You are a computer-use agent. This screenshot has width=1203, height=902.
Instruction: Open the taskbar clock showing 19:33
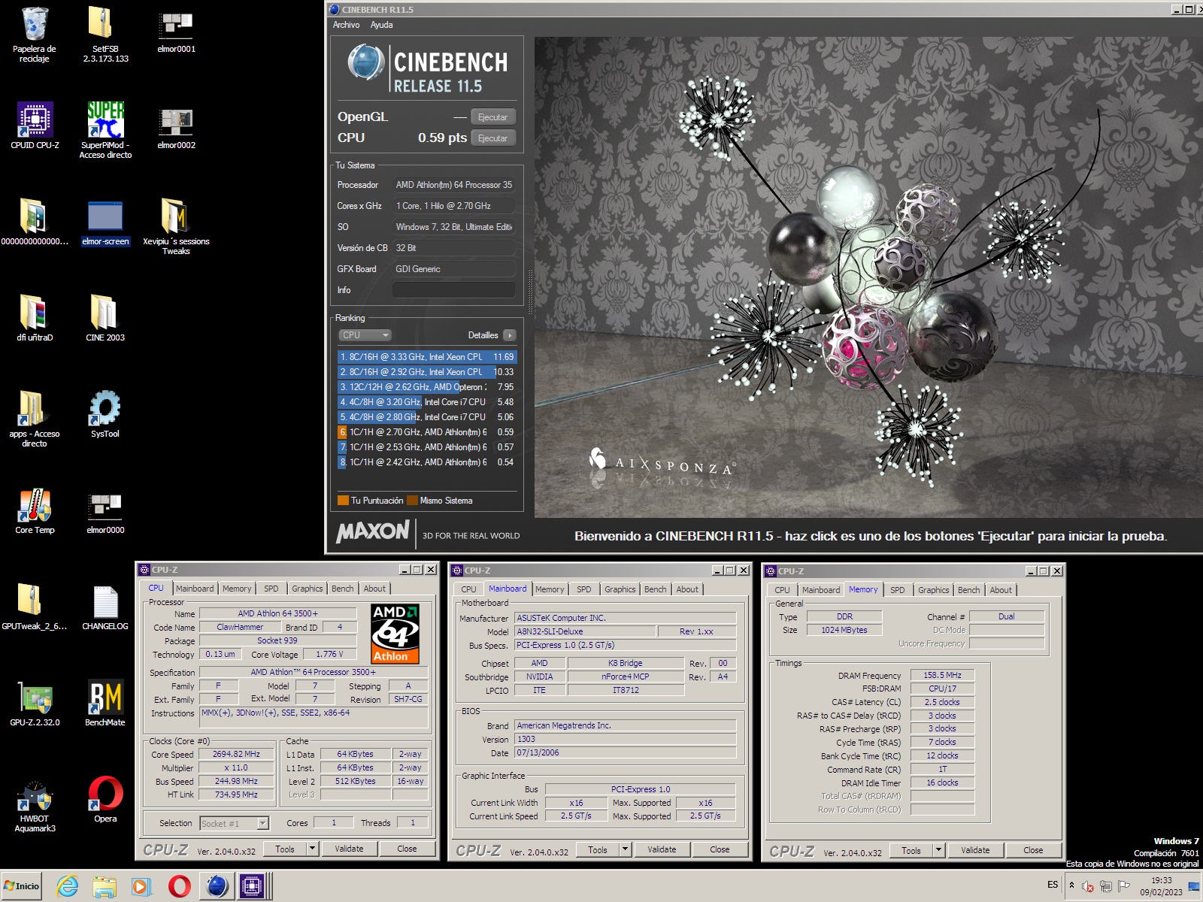tap(1161, 886)
